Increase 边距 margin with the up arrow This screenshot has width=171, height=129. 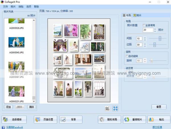pos(145,43)
